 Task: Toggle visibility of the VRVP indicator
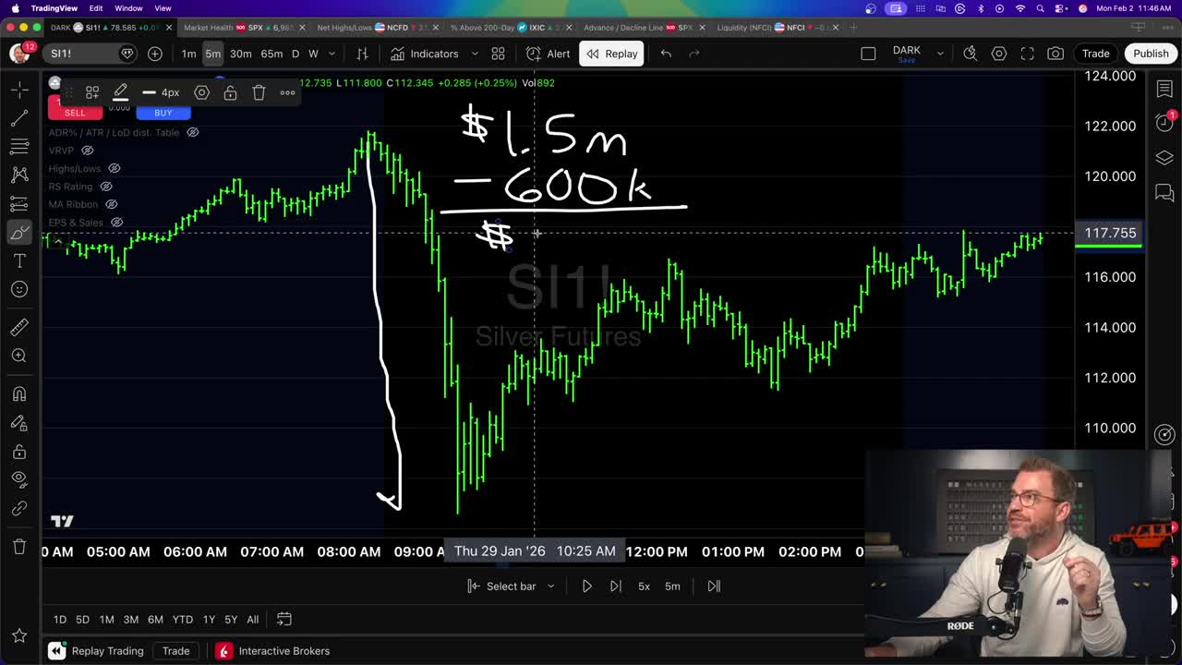(x=89, y=151)
